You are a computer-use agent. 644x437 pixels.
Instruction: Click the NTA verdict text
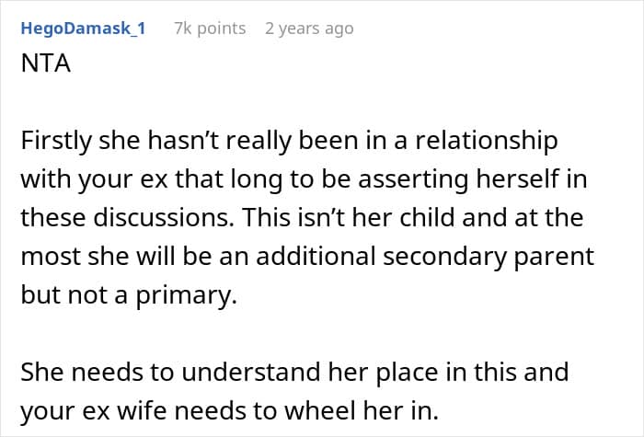tap(46, 63)
